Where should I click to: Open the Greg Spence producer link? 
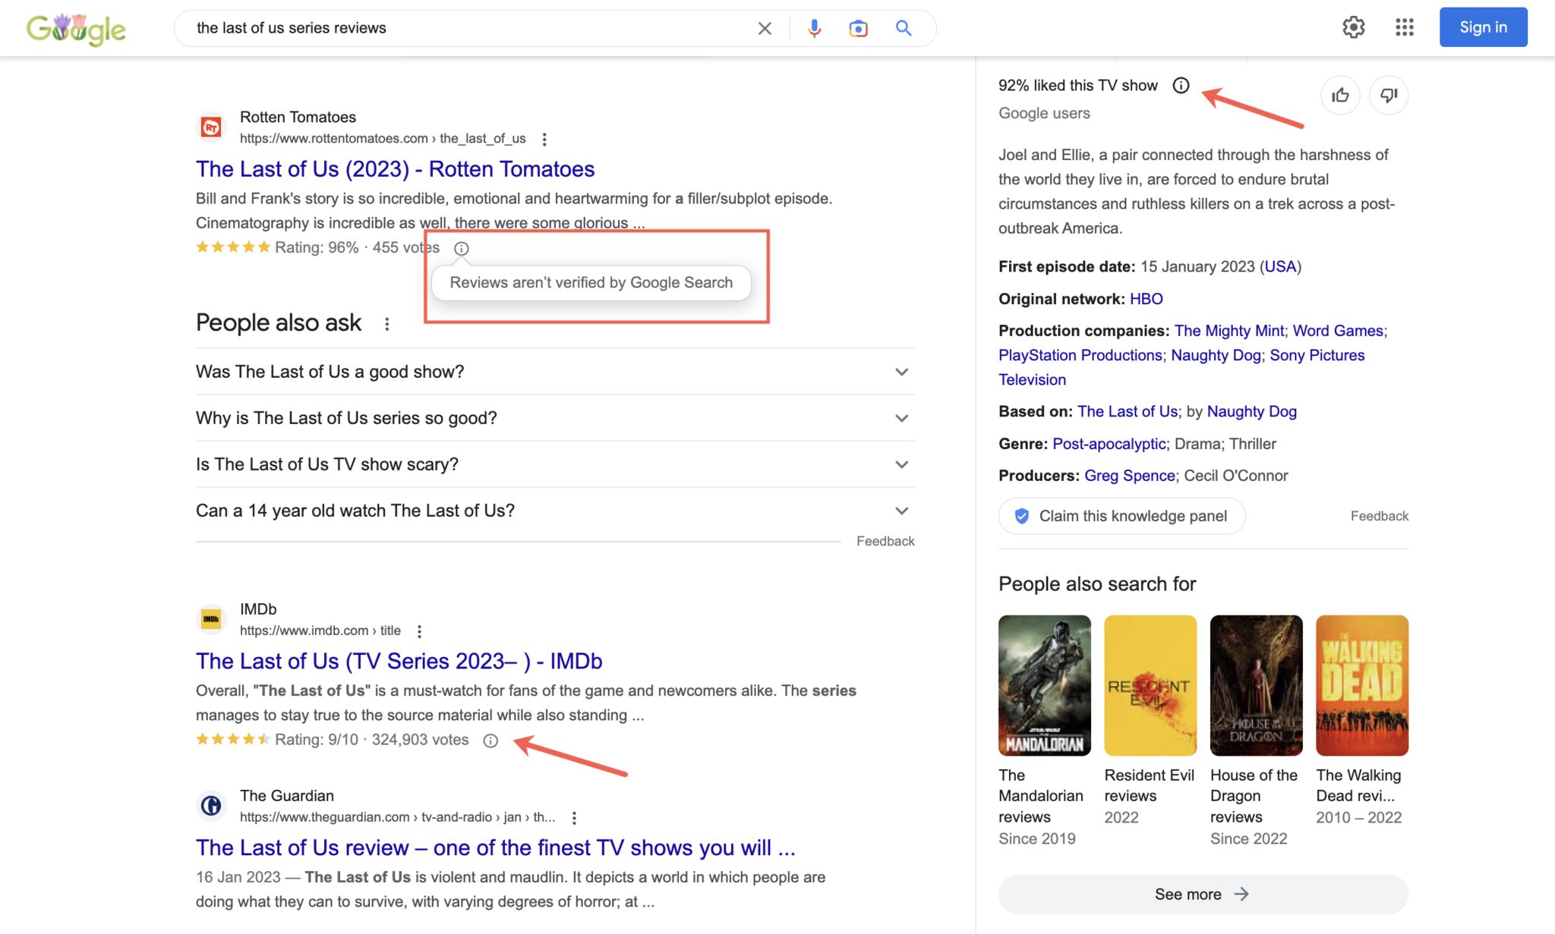(1129, 476)
